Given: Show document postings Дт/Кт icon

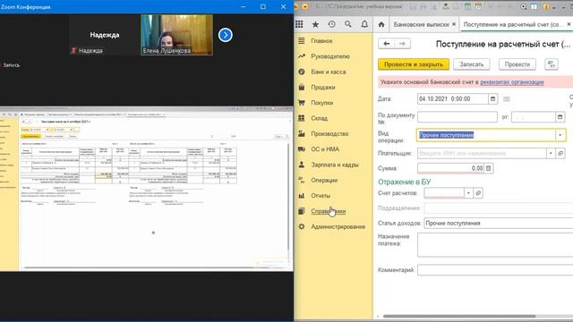Looking at the screenshot, I should tap(552, 64).
